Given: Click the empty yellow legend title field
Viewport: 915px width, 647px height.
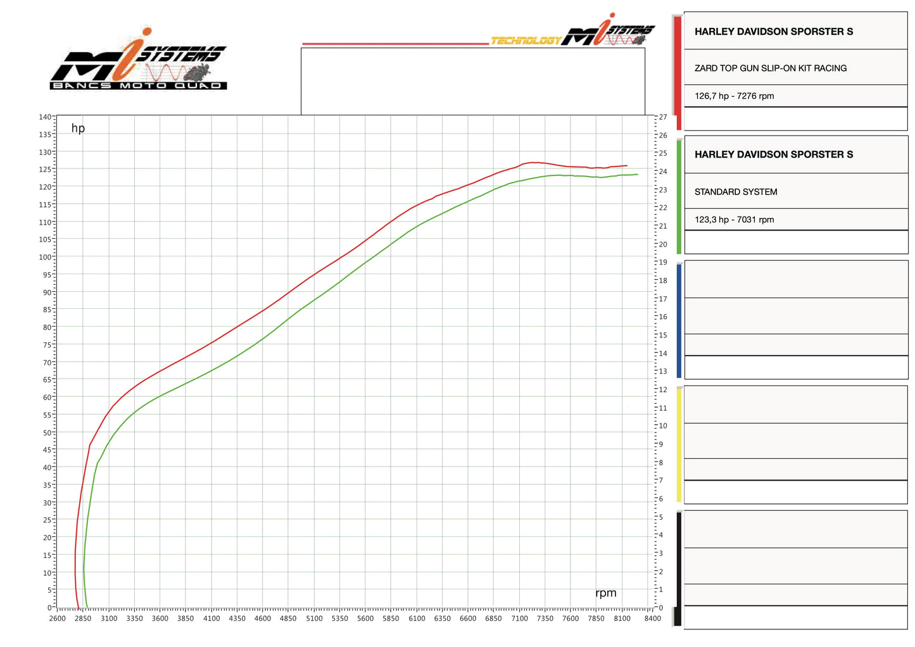Looking at the screenshot, I should point(796,404).
